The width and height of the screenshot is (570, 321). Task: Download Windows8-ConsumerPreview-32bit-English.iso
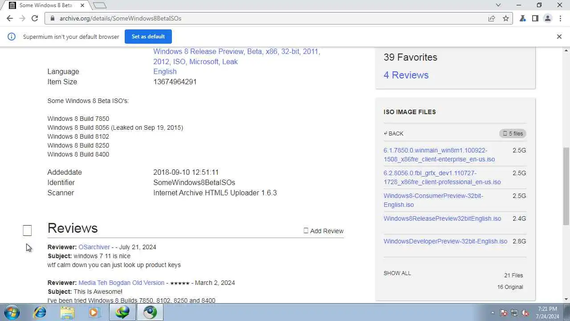[433, 200]
